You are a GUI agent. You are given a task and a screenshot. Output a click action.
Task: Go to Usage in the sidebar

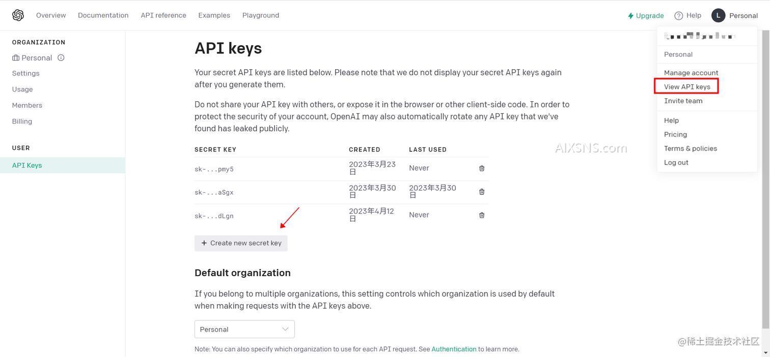[22, 89]
